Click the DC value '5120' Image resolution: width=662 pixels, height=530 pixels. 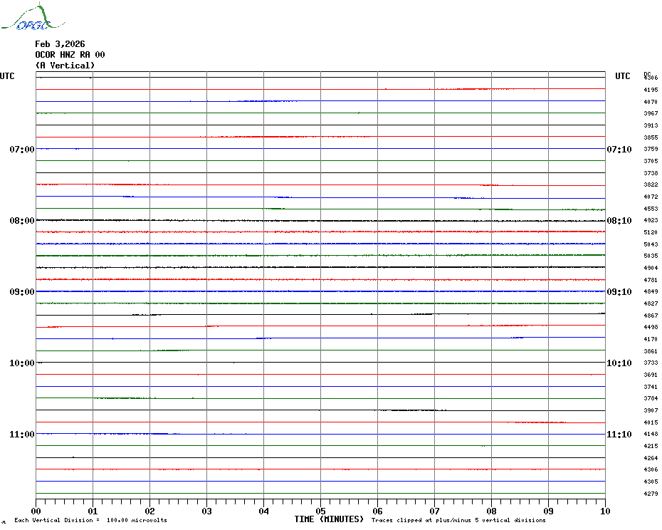(x=651, y=232)
